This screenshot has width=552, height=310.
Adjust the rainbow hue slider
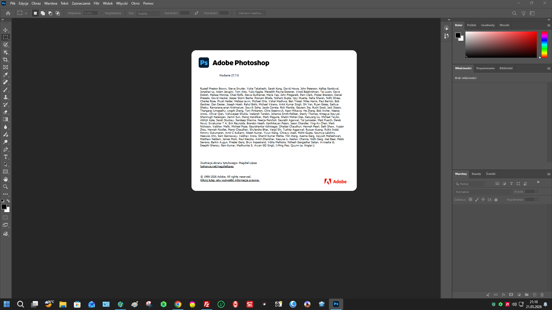point(544,44)
